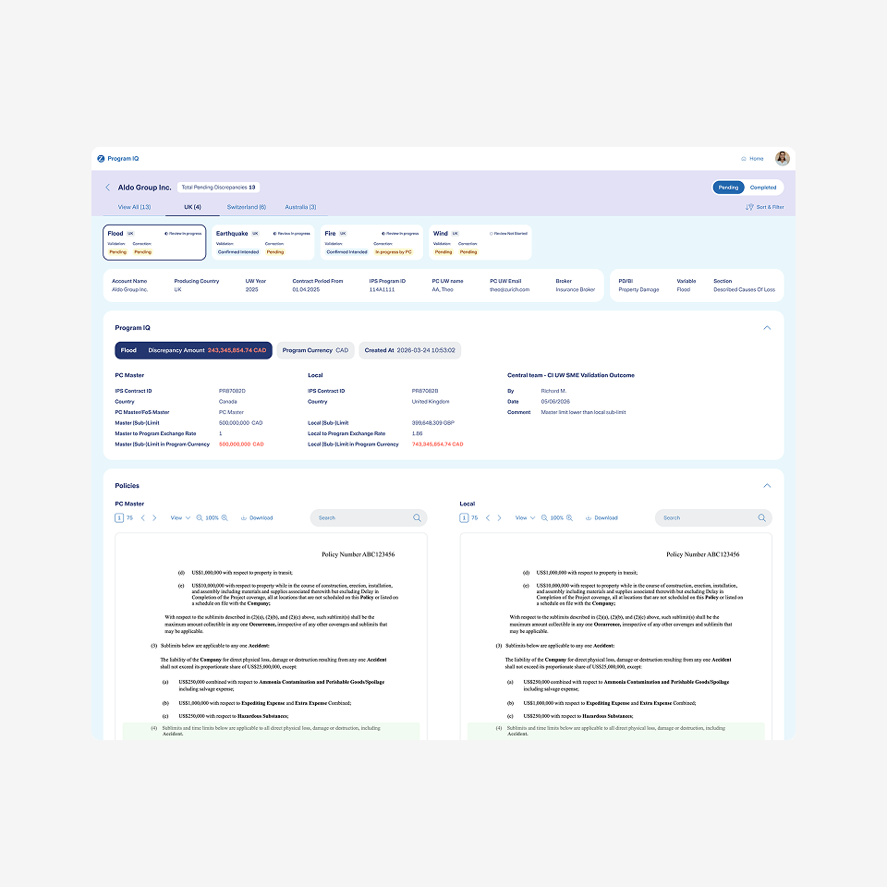Image resolution: width=887 pixels, height=887 pixels.
Task: Click the 100% zoom value in PC Master toolbar
Action: [213, 517]
